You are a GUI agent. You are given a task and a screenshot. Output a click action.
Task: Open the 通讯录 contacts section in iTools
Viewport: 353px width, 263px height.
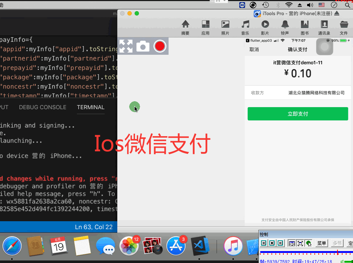click(x=324, y=28)
